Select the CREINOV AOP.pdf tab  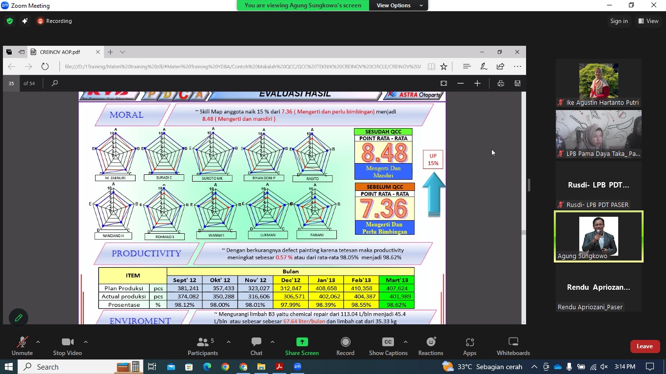60,52
